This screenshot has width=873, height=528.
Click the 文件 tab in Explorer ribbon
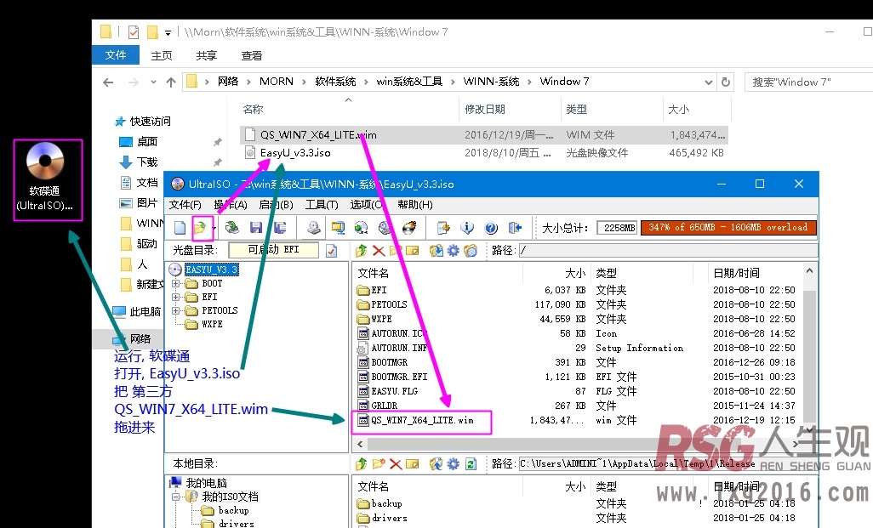pyautogui.click(x=115, y=55)
